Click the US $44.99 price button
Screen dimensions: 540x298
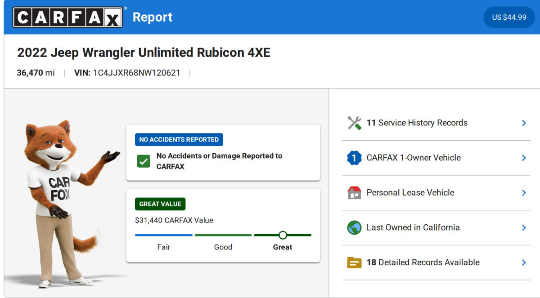509,17
